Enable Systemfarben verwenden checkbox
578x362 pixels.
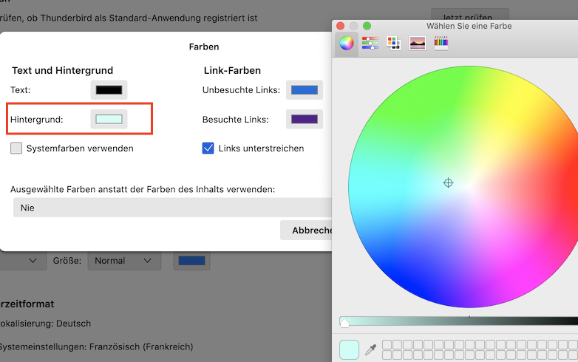[x=16, y=148]
